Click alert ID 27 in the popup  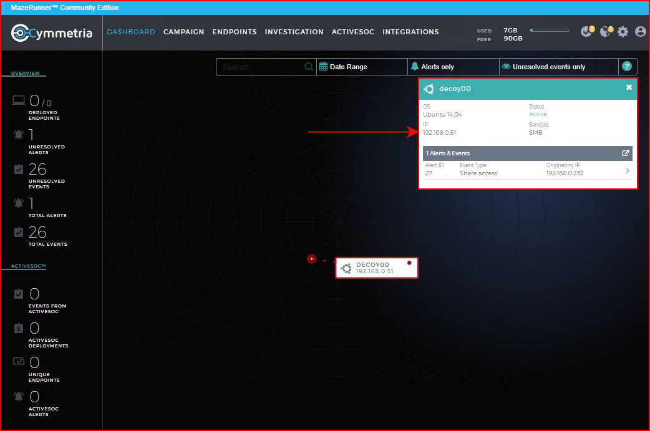[429, 173]
